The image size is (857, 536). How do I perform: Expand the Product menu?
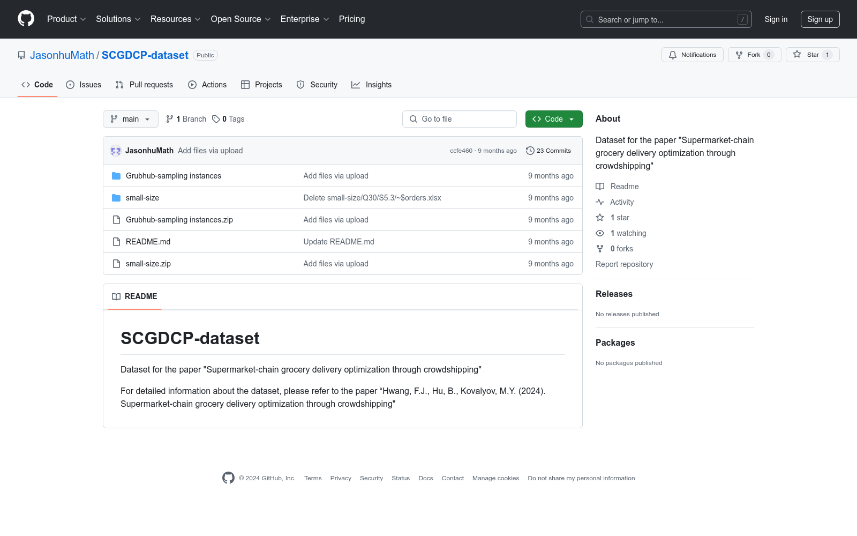[66, 19]
